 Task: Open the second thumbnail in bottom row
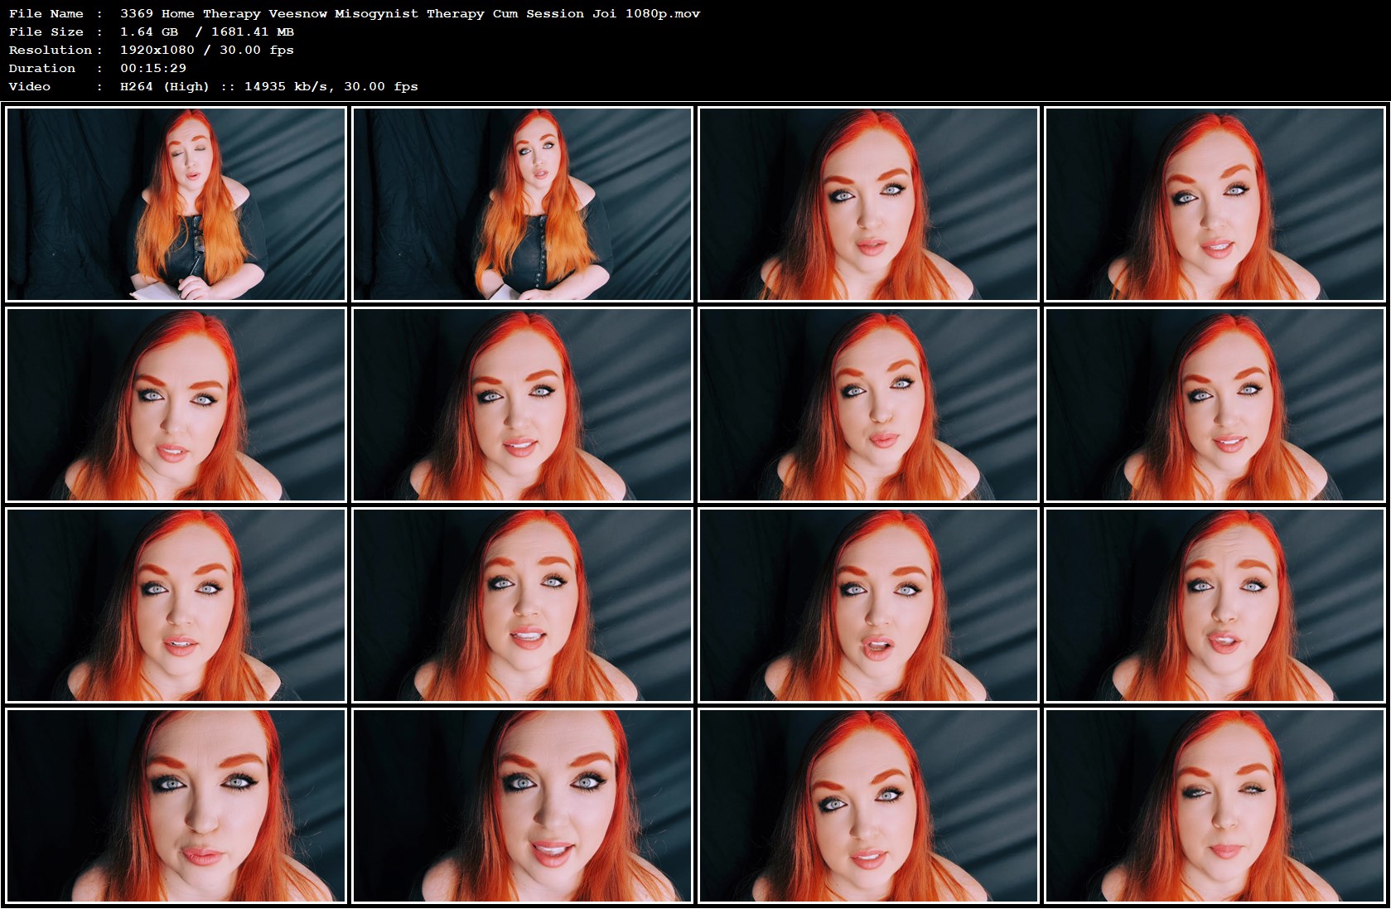click(522, 805)
